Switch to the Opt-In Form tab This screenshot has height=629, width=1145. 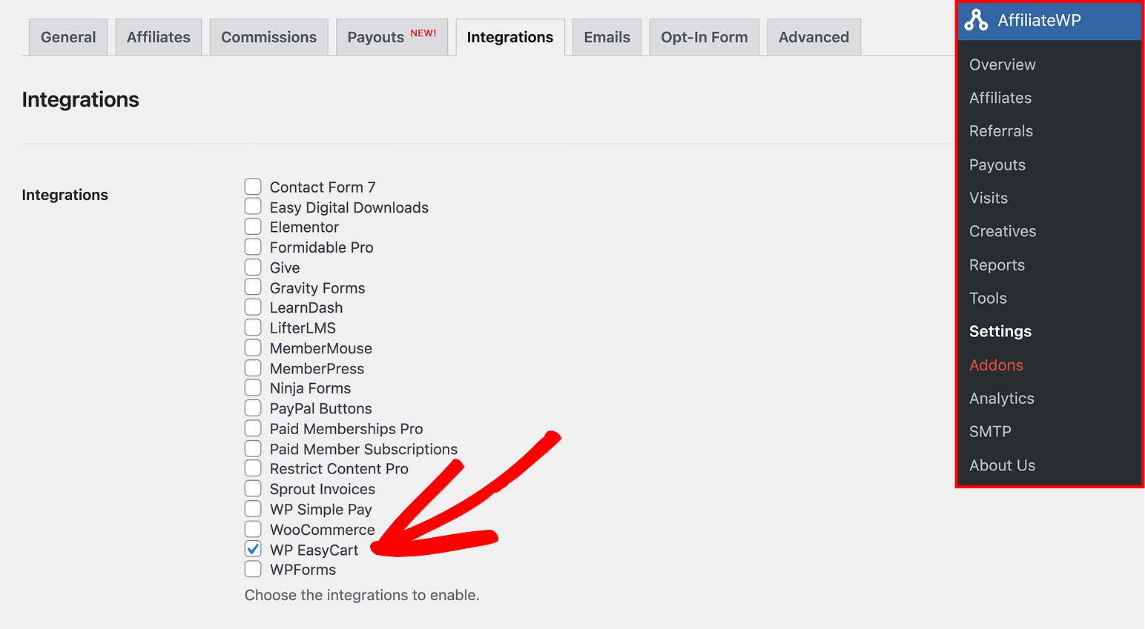[704, 37]
